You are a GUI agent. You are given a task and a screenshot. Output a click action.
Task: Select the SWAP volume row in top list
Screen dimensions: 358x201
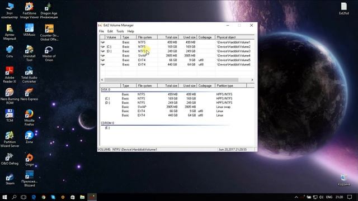coord(177,56)
